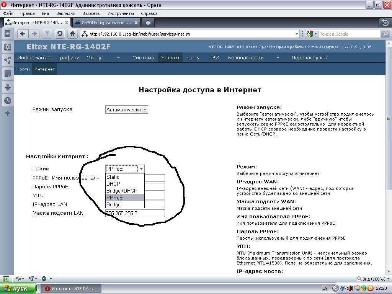This screenshot has width=392, height=294.
Task: Open the Вид (100%) zoom dropdown
Action: click(373, 279)
